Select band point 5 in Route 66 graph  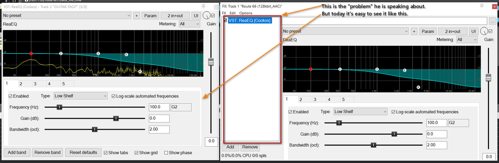coord(404,70)
